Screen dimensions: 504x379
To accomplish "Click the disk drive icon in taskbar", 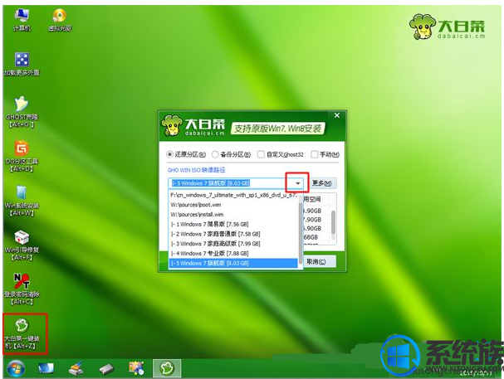I will (x=106, y=369).
